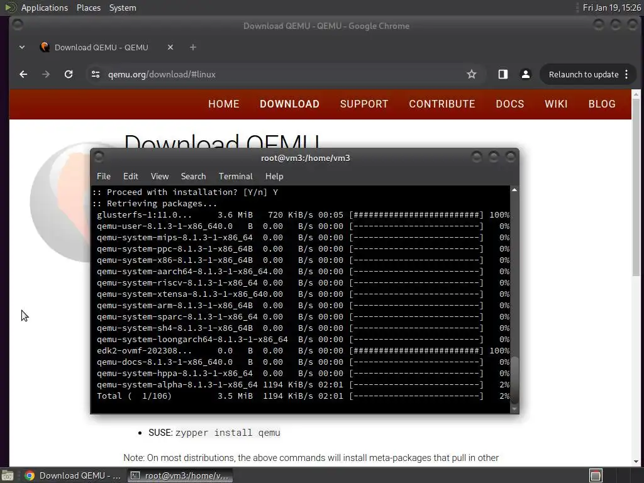Viewport: 644px width, 483px height.
Task: Click the qemu-docs-8.1.3 package line
Action: 303,362
